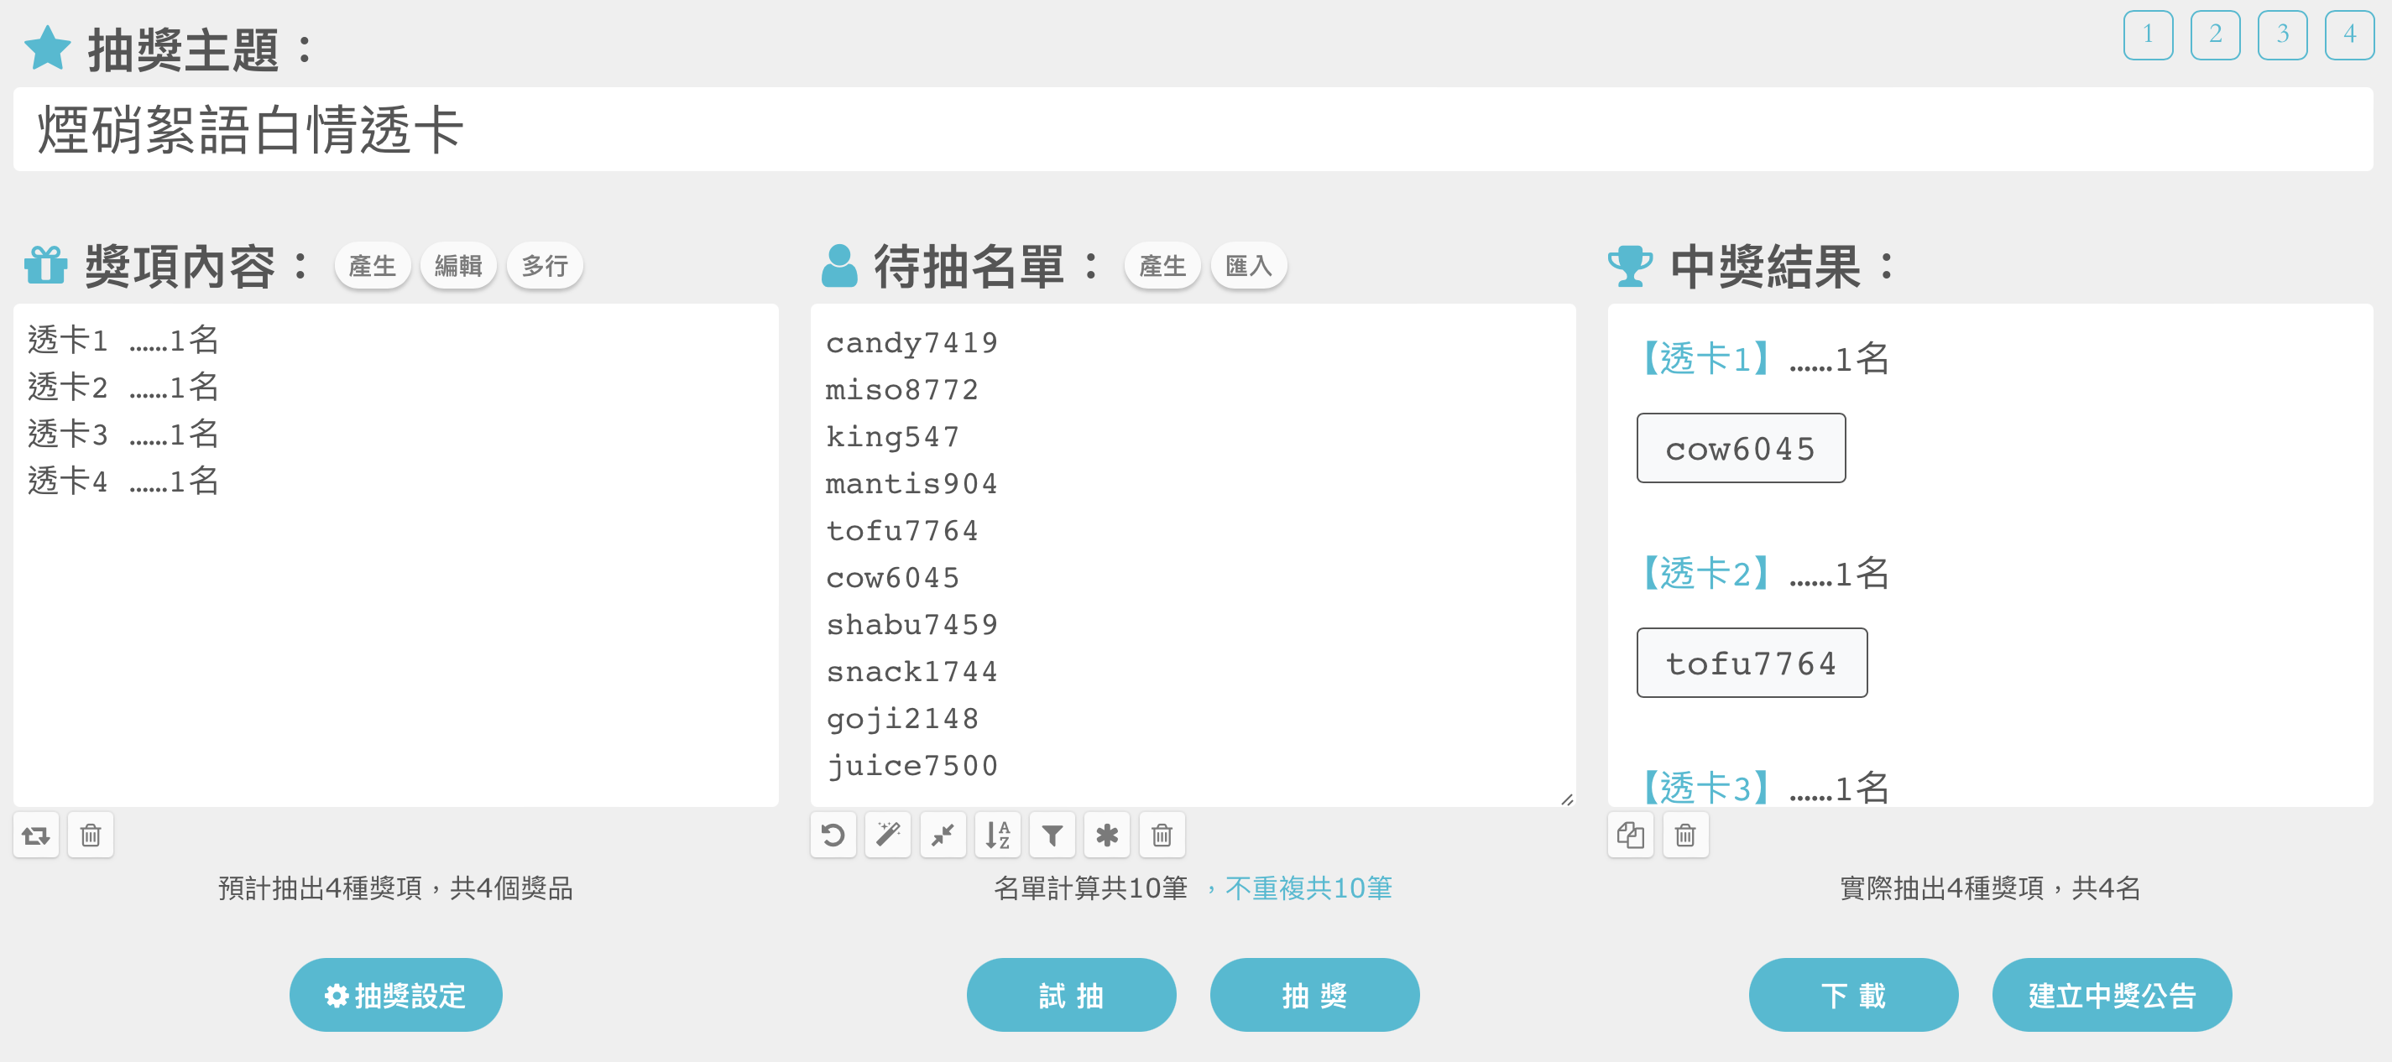Click the name juice7500 in the list
2392x1062 pixels.
pos(911,766)
